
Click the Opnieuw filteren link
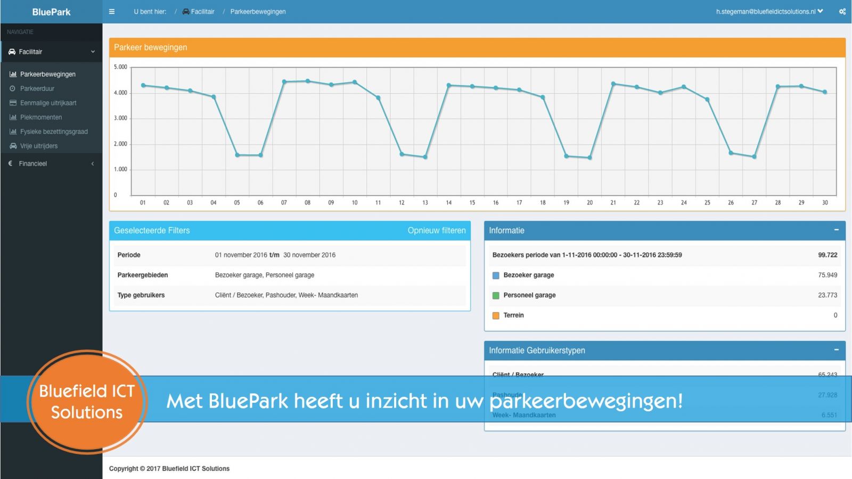pyautogui.click(x=437, y=231)
